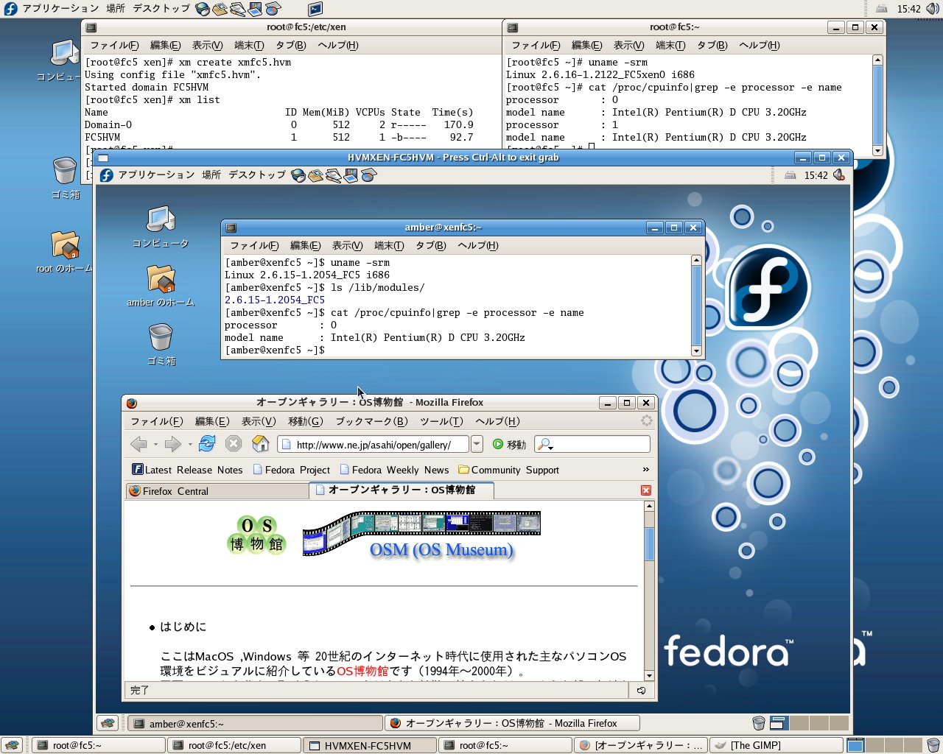943x754 pixels.
Task: Click Firefox page vertical scrollbar thumb
Action: click(649, 543)
